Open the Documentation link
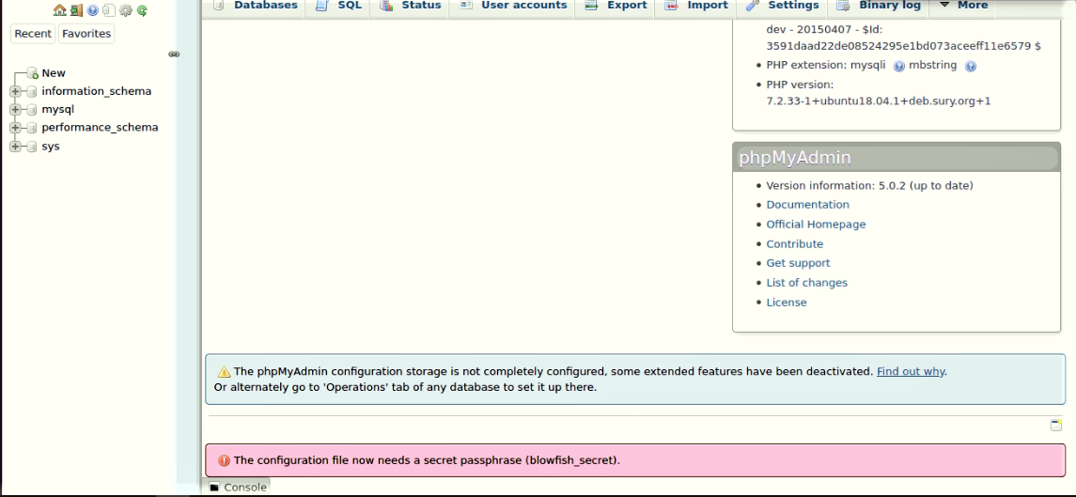This screenshot has height=497, width=1076. point(807,205)
